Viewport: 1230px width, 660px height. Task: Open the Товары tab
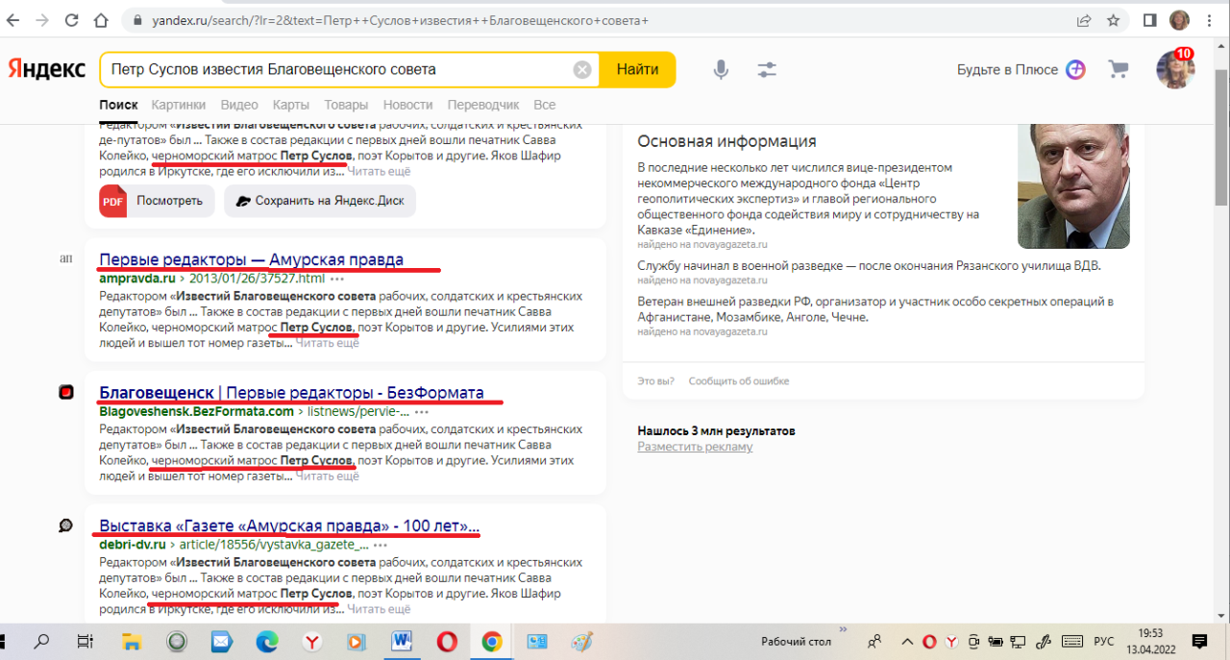pyautogui.click(x=346, y=105)
